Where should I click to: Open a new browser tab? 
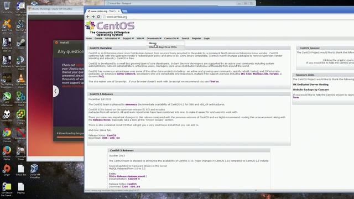125,11
